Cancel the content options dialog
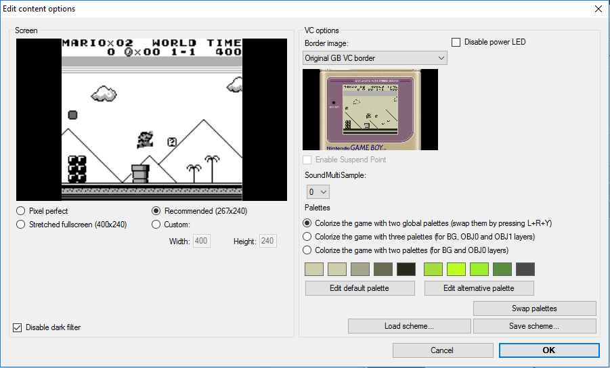Viewport: 610px width, 368px height. point(443,350)
